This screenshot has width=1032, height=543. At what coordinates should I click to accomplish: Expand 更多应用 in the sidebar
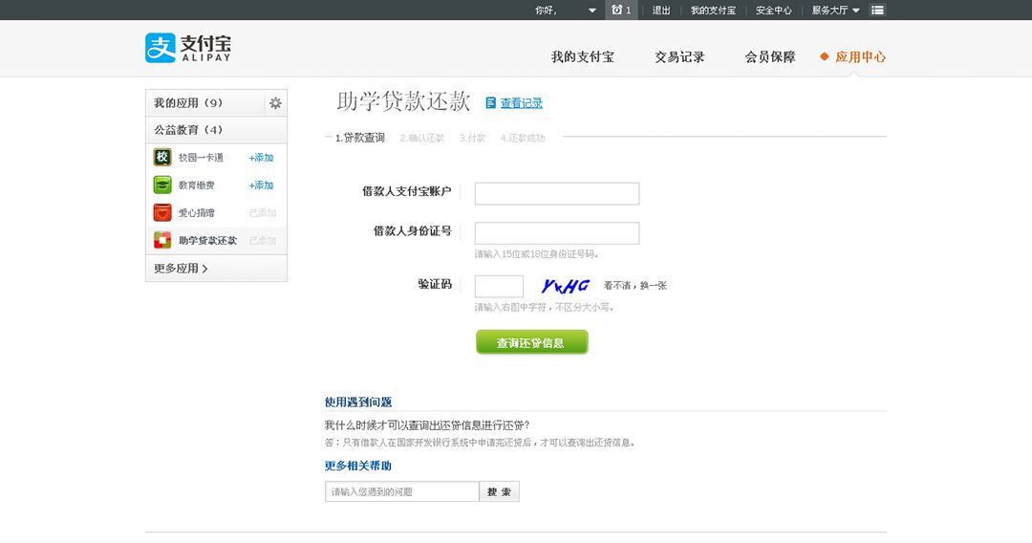[181, 269]
